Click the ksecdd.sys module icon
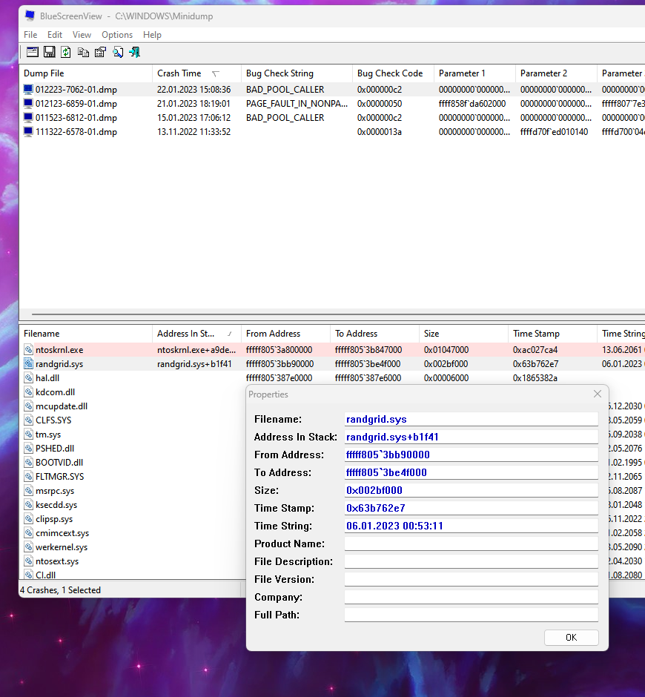Image resolution: width=645 pixels, height=697 pixels. (28, 504)
